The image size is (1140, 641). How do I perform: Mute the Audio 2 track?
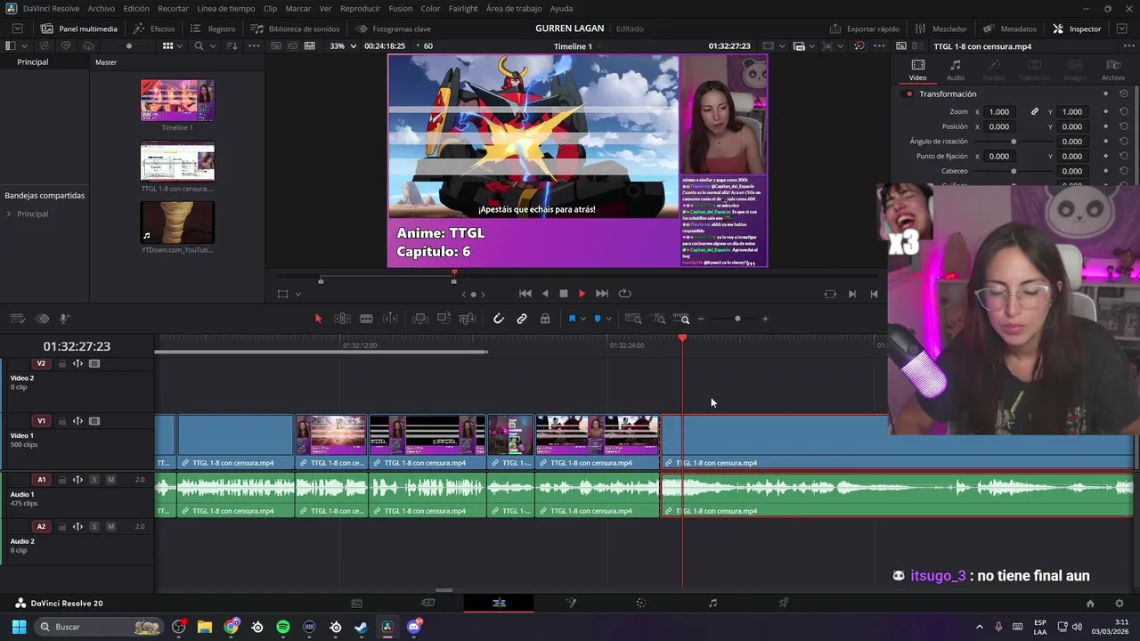(x=110, y=527)
